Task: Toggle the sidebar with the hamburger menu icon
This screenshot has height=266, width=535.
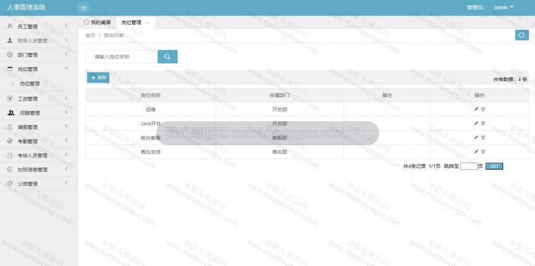Action: (84, 7)
